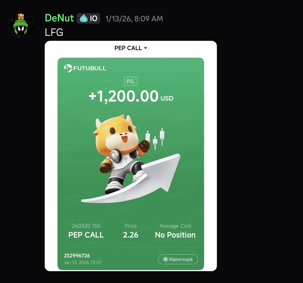Screen dimensions: 303x283
Task: Click the P/L label box
Action: (130, 81)
